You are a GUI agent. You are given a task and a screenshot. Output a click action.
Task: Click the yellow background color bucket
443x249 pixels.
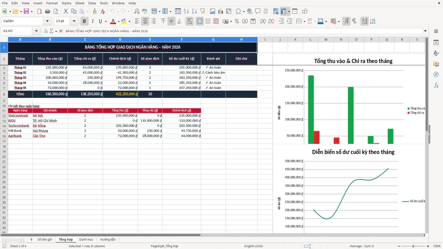[124, 21]
